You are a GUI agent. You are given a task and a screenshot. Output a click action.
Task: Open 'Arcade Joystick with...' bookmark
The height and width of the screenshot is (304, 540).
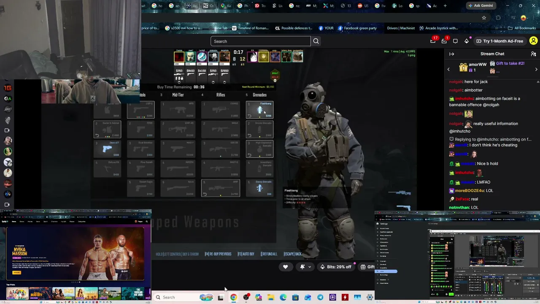click(x=438, y=28)
